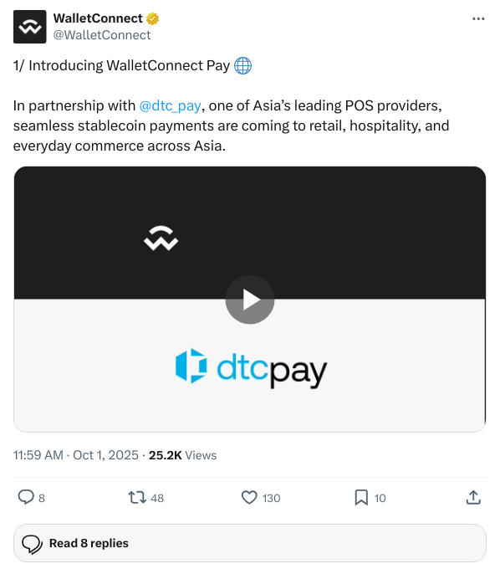Click the WalletConnect profile avatar
The image size is (500, 569).
tap(30, 27)
